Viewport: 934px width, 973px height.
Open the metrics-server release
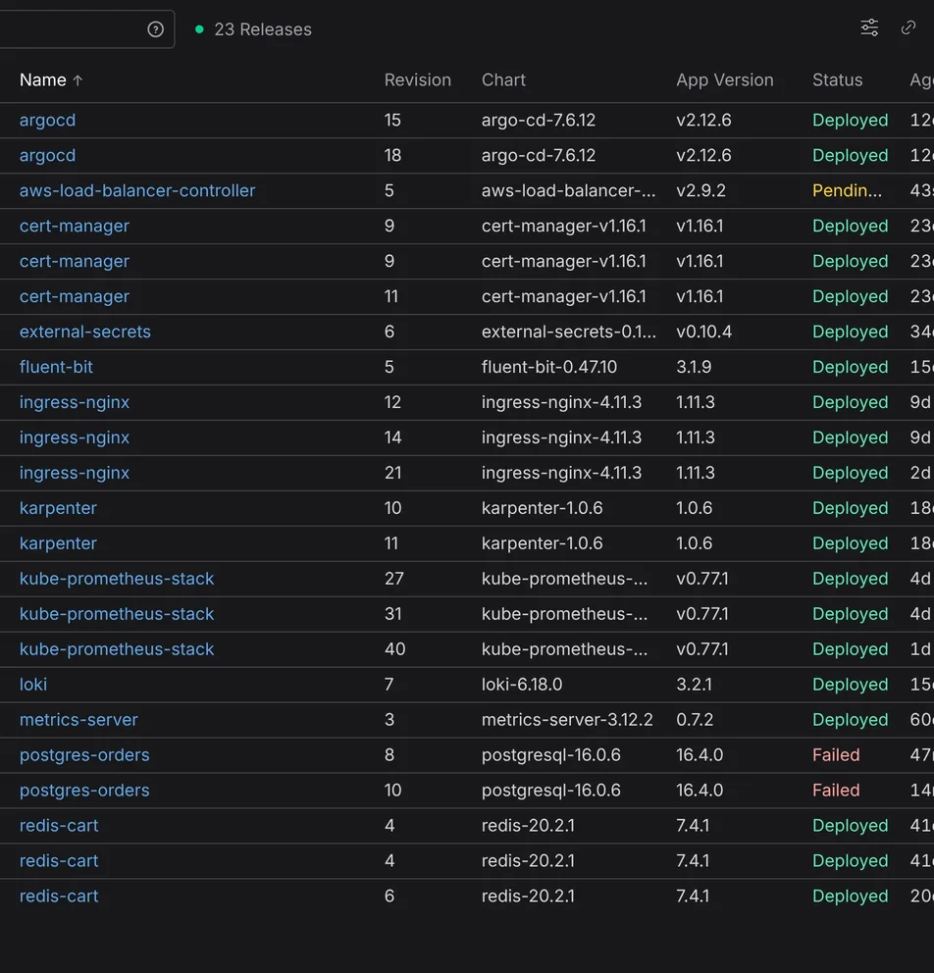tap(78, 719)
